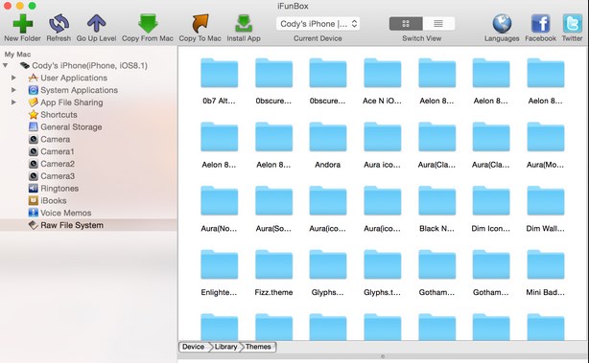
Task: Select the Mini Bad... folder
Action: [546, 264]
